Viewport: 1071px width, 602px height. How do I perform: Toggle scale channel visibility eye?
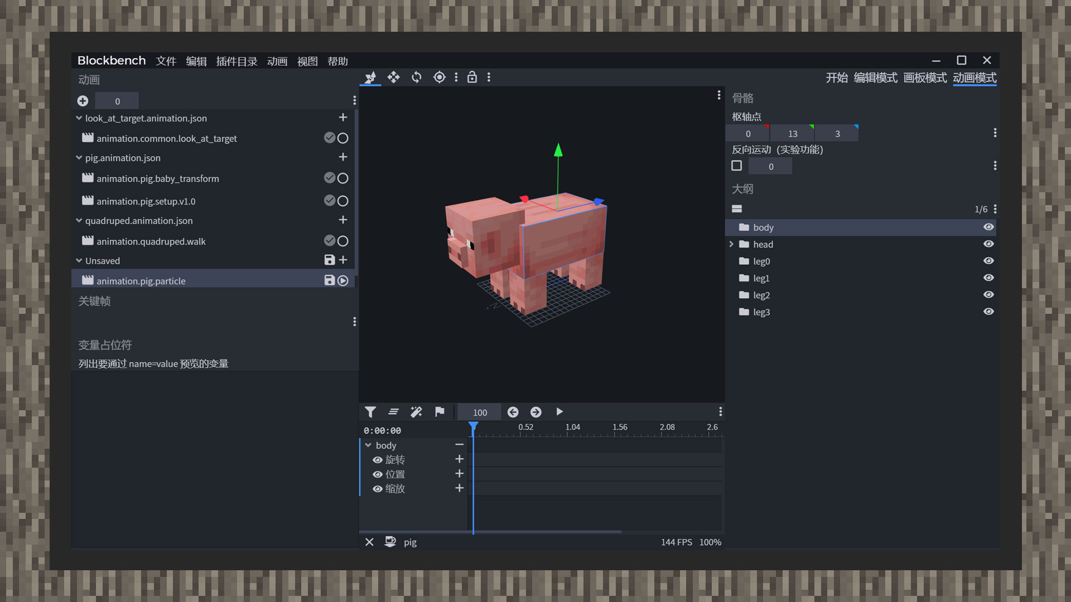378,489
